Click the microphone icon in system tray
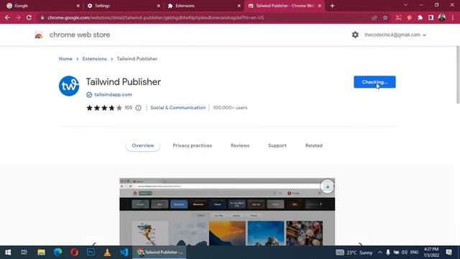 click(x=388, y=253)
